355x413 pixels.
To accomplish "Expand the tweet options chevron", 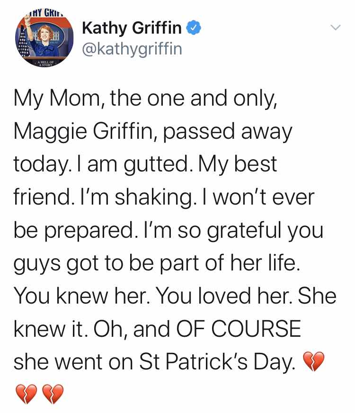I will pyautogui.click(x=336, y=27).
